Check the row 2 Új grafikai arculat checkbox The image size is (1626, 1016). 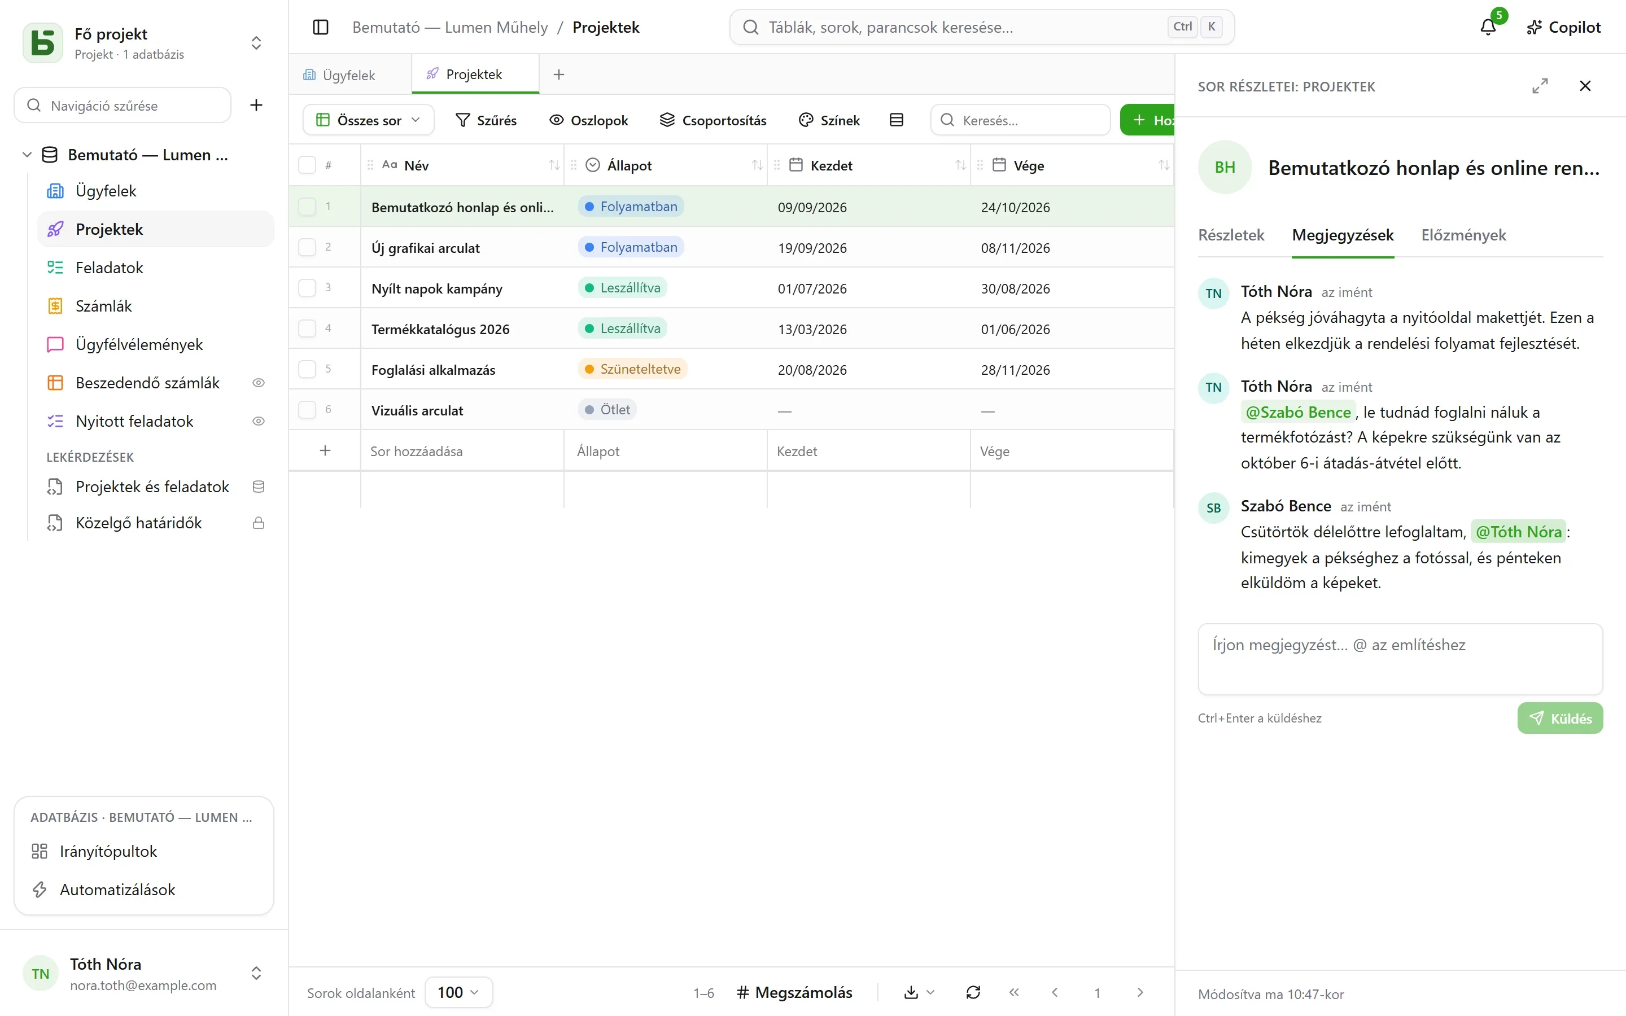(307, 247)
